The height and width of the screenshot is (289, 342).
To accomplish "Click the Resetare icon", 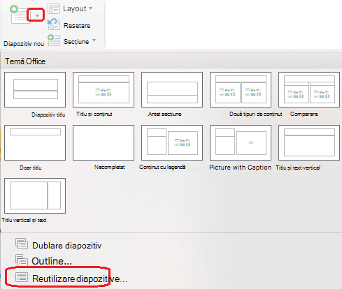I will [x=54, y=24].
